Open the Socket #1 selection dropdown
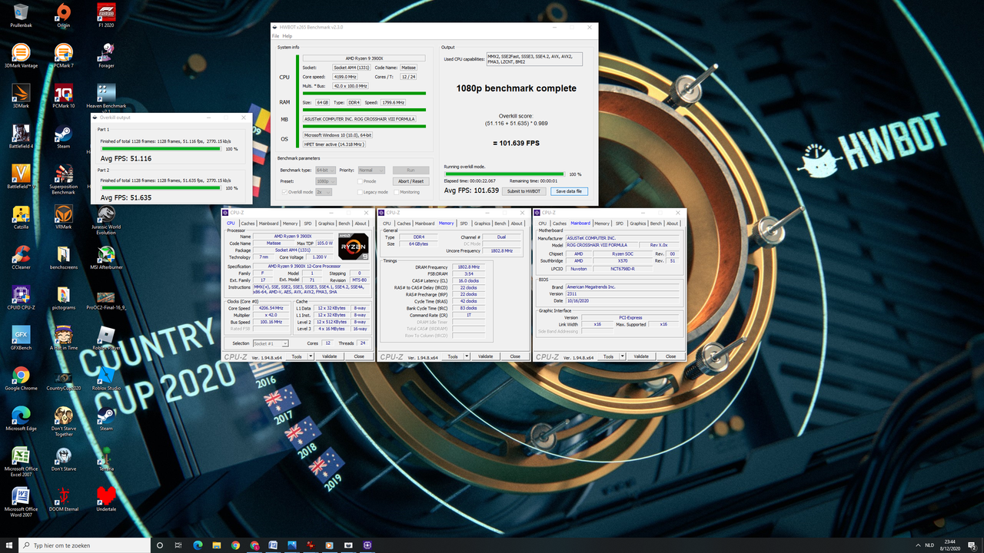984x553 pixels. pyautogui.click(x=271, y=343)
